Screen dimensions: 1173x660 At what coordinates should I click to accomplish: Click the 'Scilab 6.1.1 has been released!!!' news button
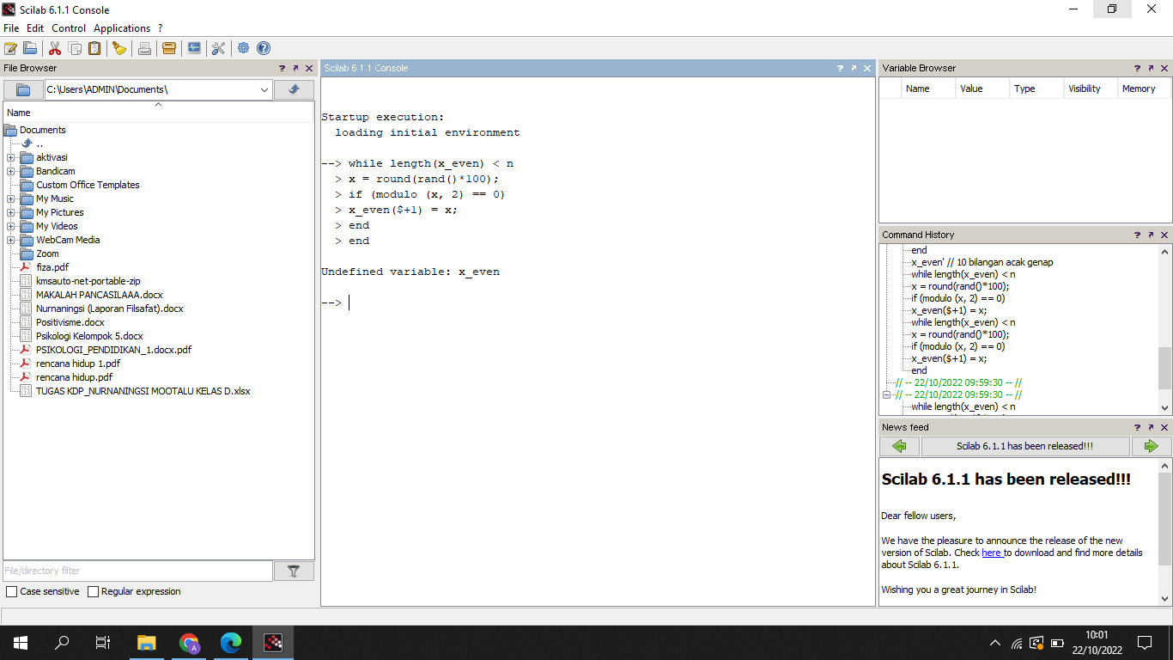(1025, 446)
